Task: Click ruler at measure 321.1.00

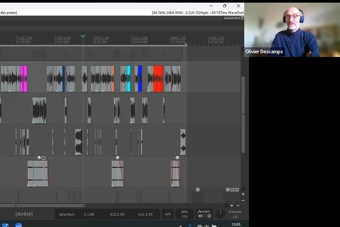Action: tap(140, 39)
